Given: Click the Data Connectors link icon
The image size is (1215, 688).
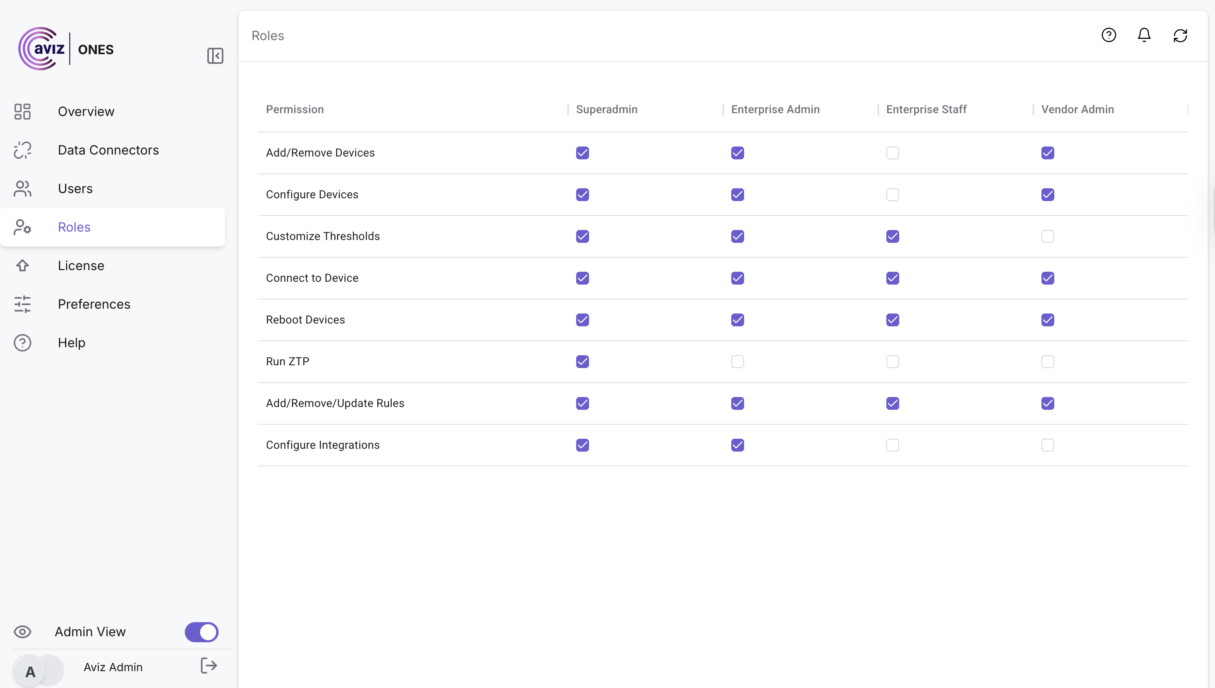Looking at the screenshot, I should coord(22,150).
